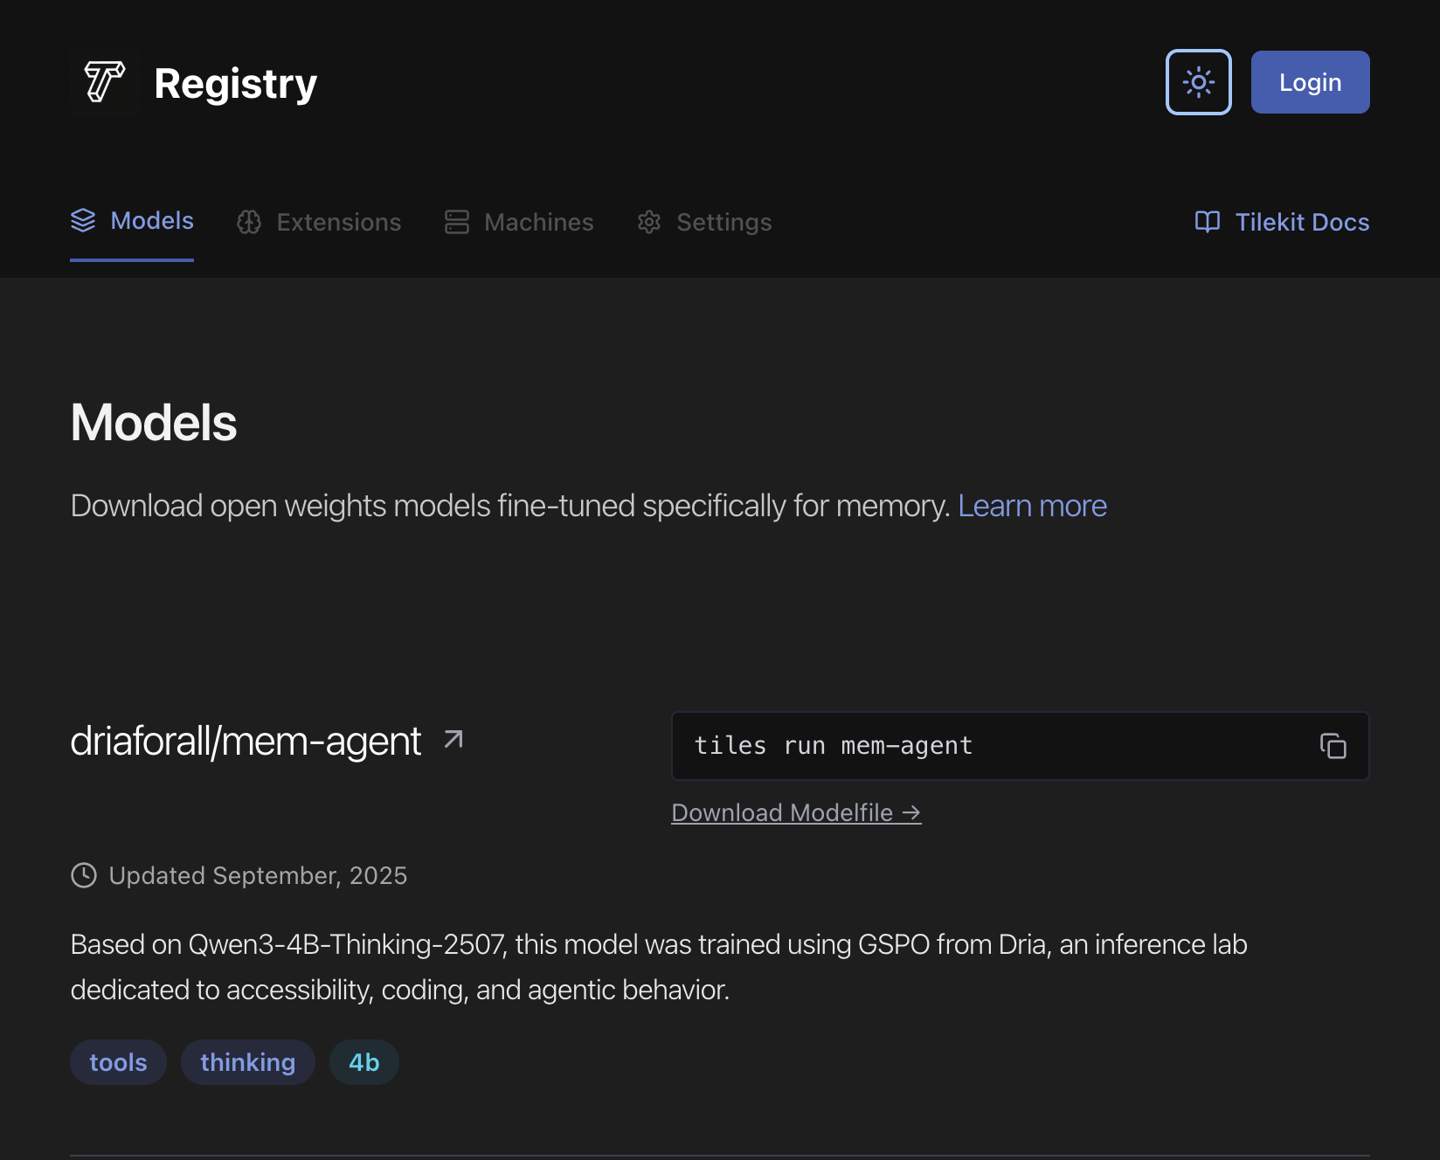Toggle the light theme with the sun button
The image size is (1440, 1160).
click(x=1198, y=81)
